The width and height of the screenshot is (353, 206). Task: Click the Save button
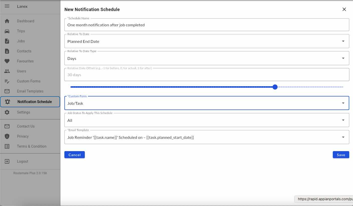coord(341,155)
